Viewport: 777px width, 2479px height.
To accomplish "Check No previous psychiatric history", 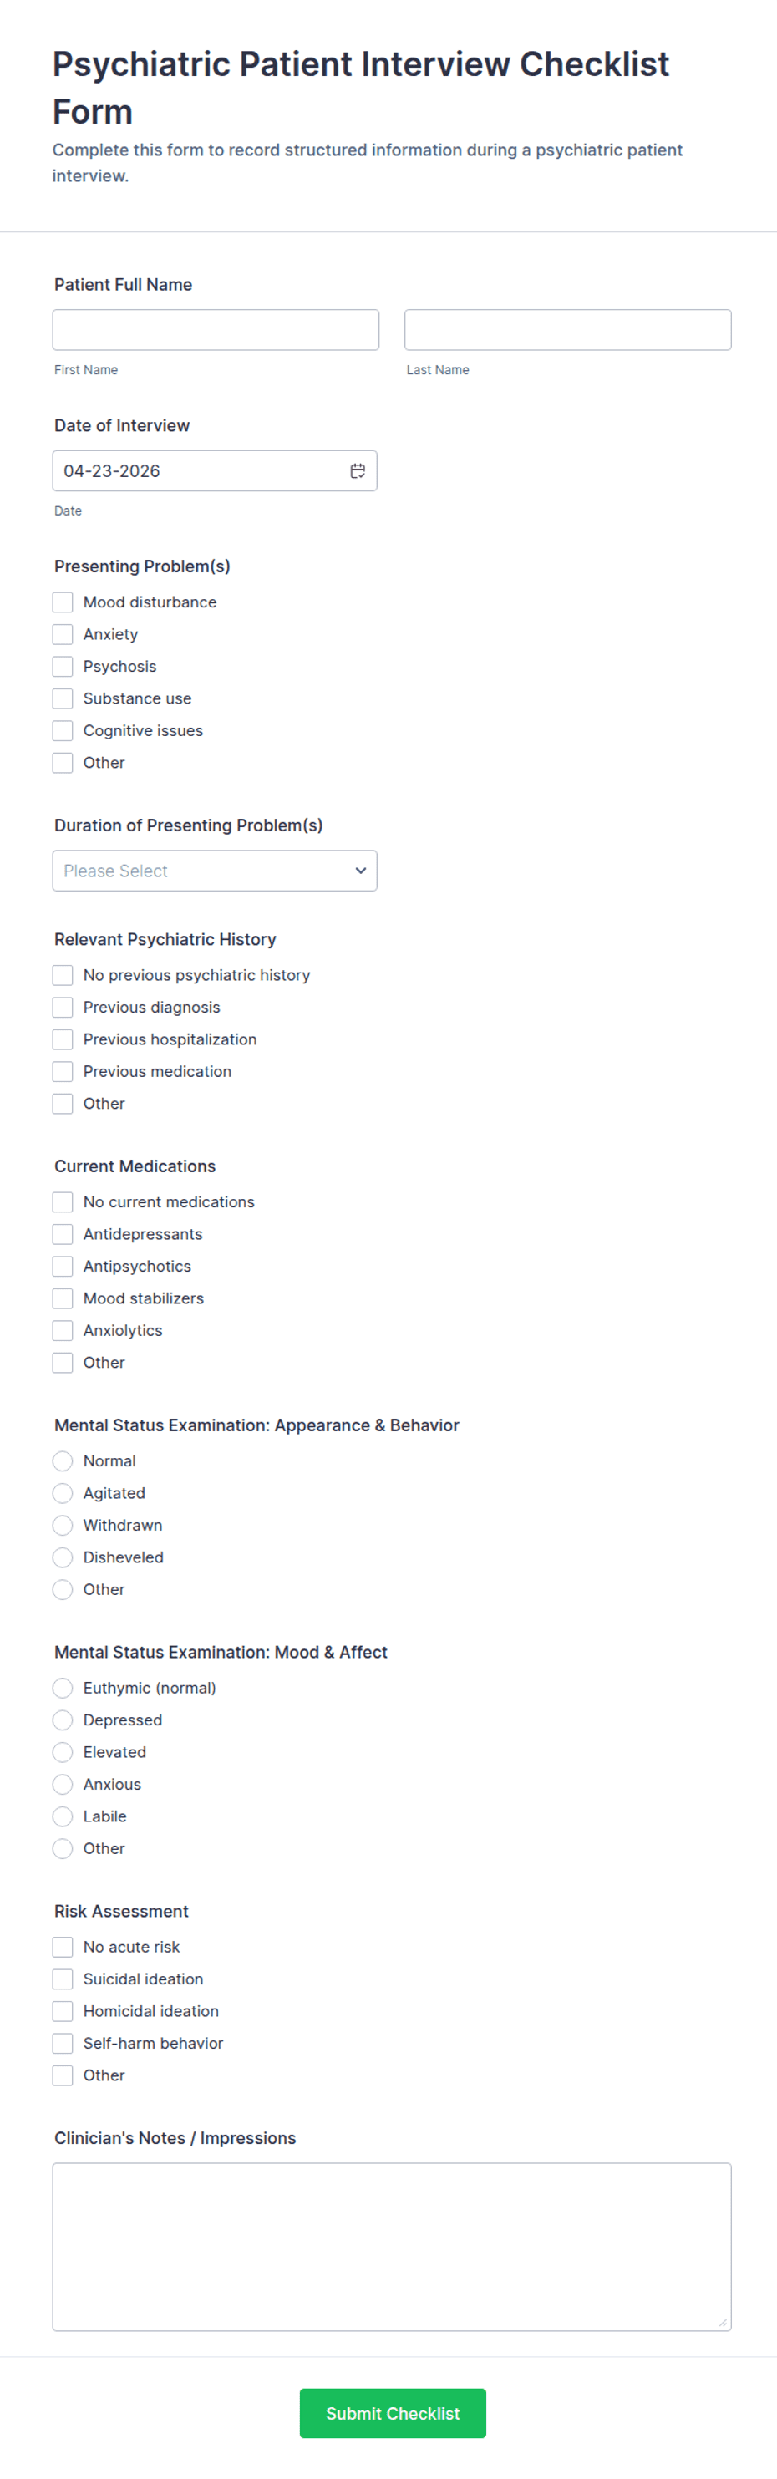I will tap(62, 975).
